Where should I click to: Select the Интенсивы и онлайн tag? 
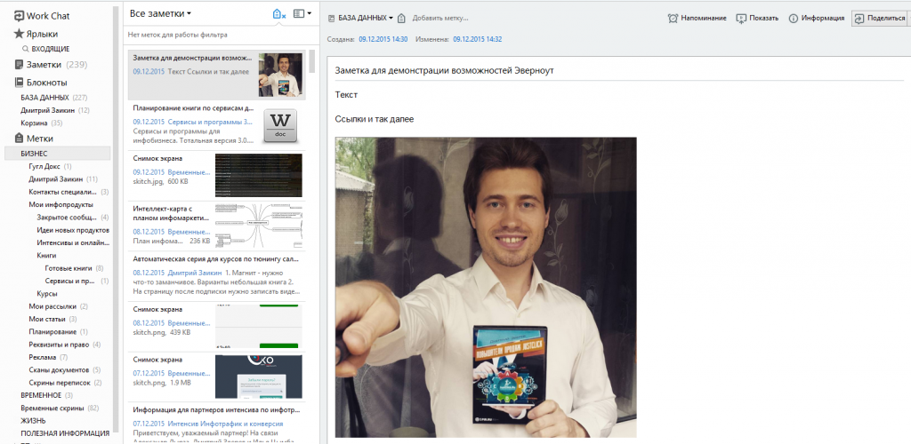73,242
